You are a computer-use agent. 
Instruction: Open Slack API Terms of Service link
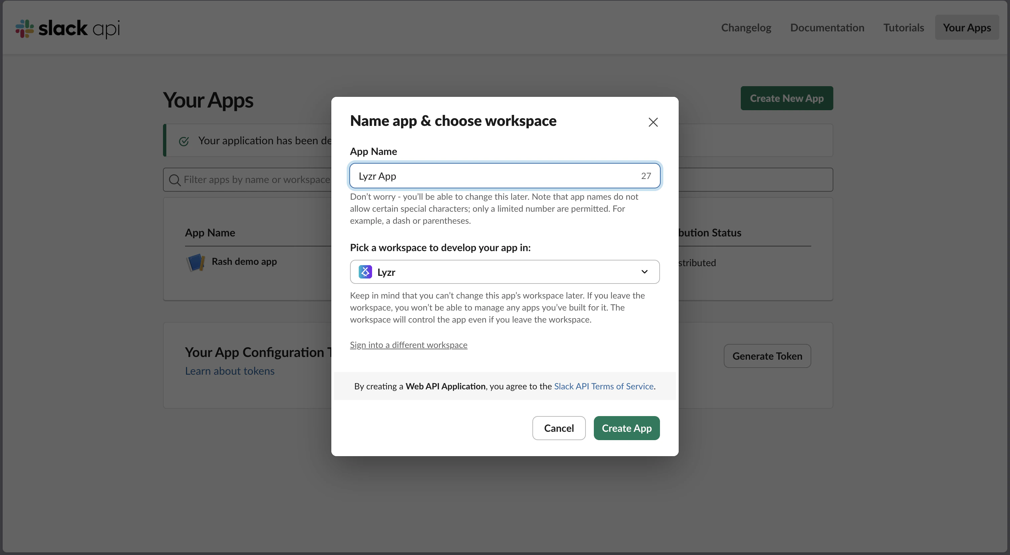click(604, 386)
